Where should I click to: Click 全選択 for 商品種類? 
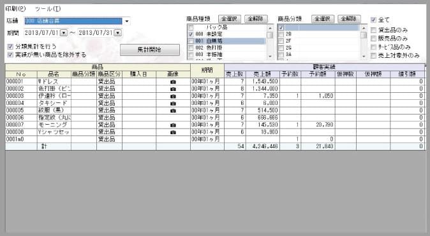click(x=229, y=19)
